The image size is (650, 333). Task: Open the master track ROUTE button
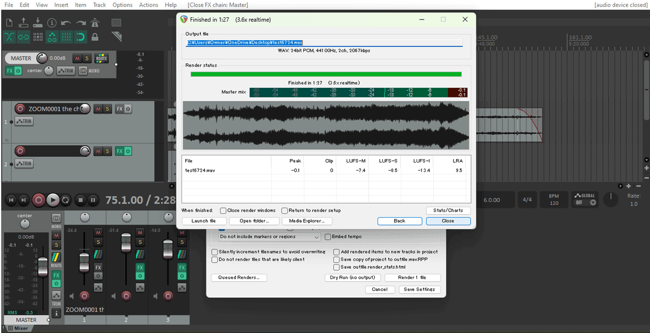101,58
